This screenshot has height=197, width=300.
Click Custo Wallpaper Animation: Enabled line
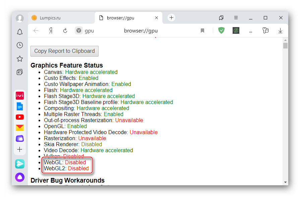pos(87,84)
